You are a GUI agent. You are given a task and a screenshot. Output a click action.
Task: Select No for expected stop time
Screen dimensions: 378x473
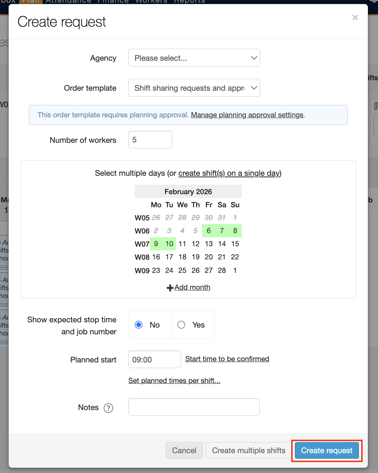point(138,325)
